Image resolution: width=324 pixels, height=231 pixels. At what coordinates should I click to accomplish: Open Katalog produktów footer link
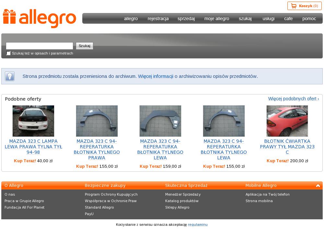tap(182, 201)
